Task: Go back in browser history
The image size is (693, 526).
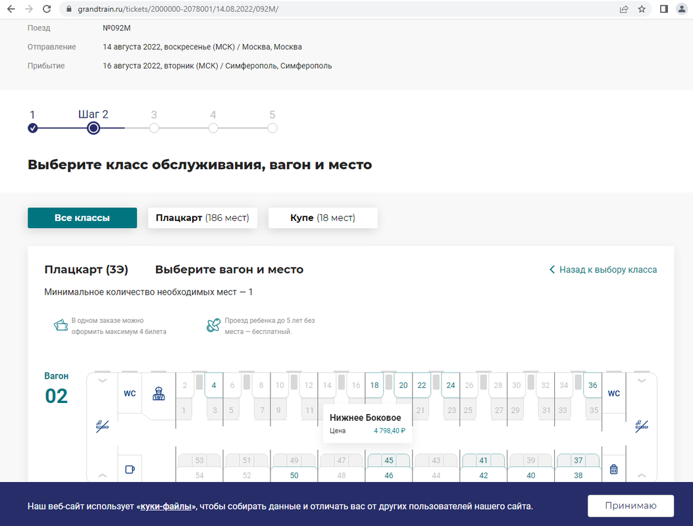Action: click(11, 9)
